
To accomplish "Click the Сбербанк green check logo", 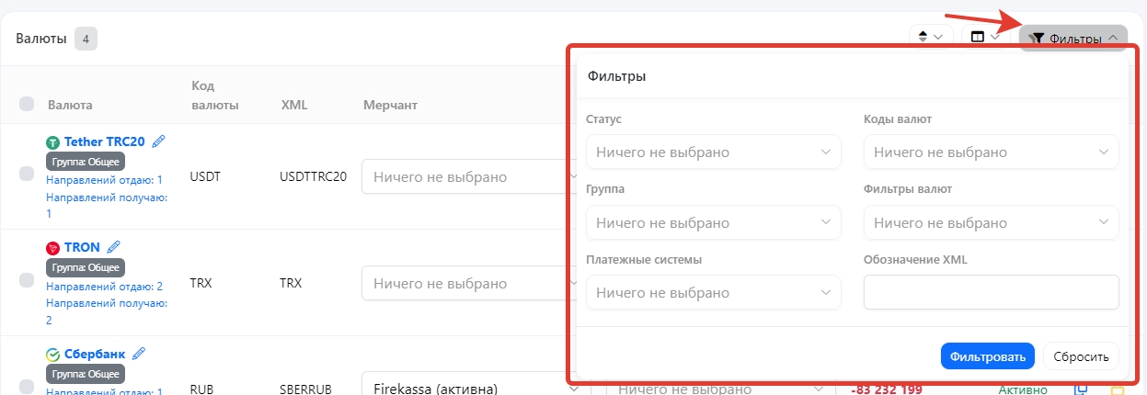I will coord(53,355).
